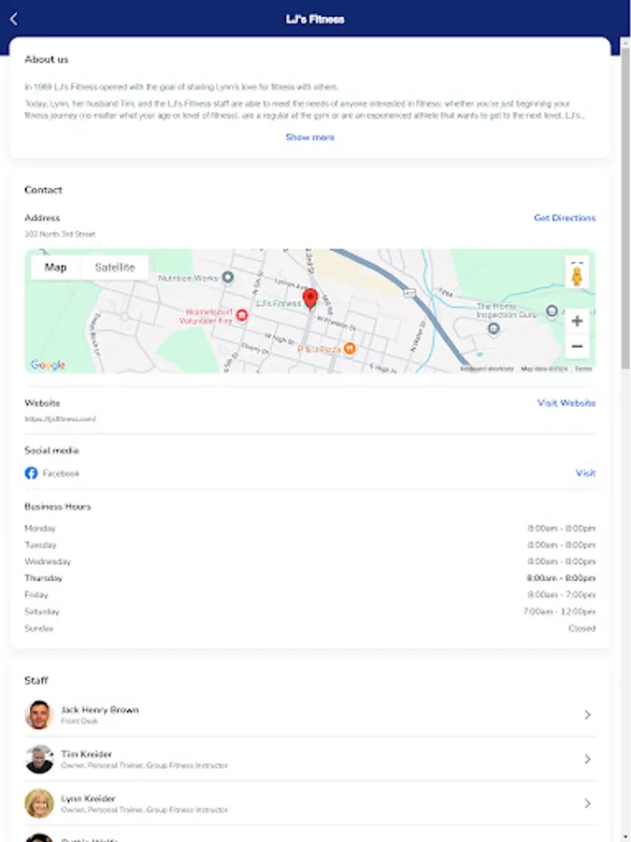Click the Facebook icon
This screenshot has width=631, height=842.
point(31,473)
